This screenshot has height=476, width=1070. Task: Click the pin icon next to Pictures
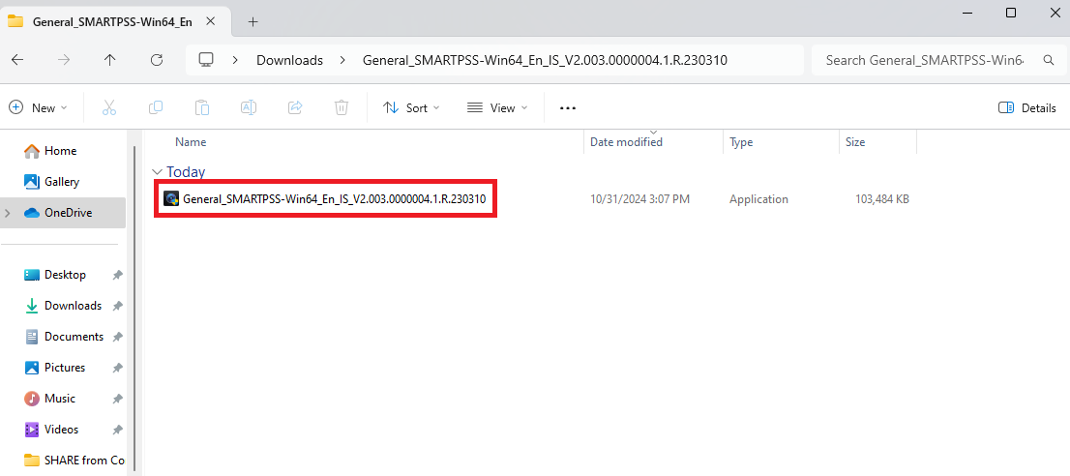point(117,369)
